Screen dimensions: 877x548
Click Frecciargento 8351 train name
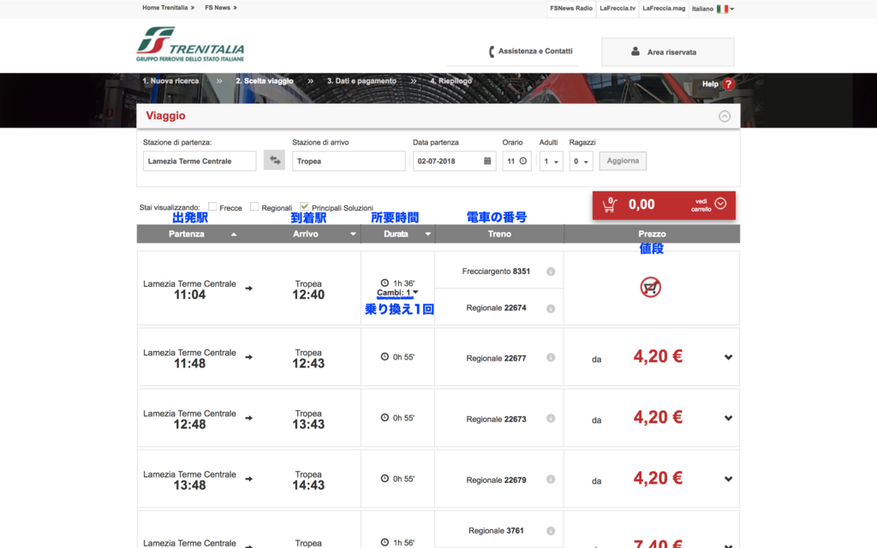point(496,271)
